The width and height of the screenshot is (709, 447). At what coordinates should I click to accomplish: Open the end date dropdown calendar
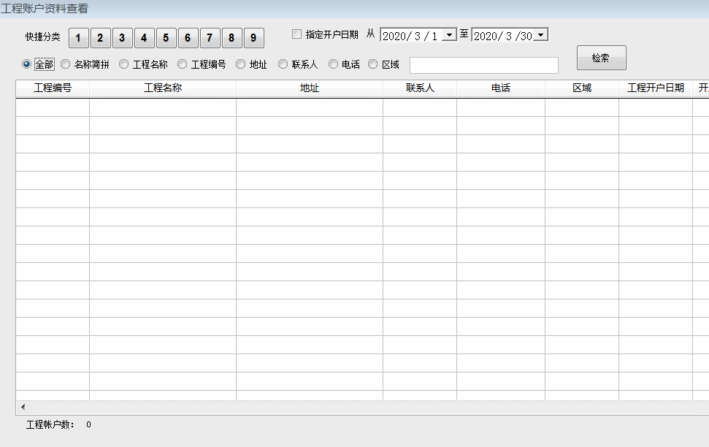[540, 35]
